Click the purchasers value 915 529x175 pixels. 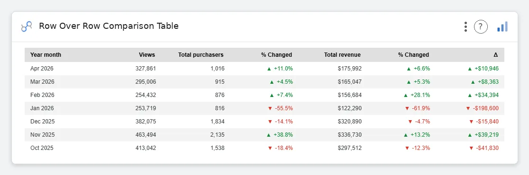pos(219,82)
